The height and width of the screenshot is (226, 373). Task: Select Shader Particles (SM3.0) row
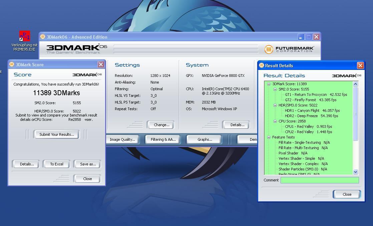coord(303,169)
